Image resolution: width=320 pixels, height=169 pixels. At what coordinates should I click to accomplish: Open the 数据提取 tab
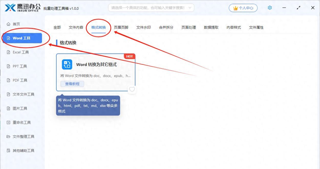point(211,27)
